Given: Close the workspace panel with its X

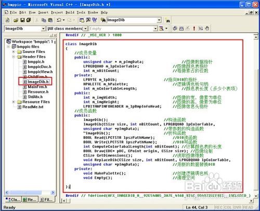Looking at the screenshot, I should tap(55, 35).
